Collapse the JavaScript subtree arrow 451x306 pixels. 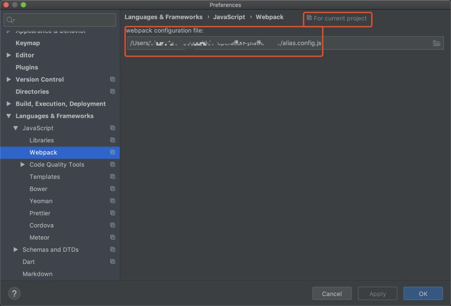tap(15, 128)
